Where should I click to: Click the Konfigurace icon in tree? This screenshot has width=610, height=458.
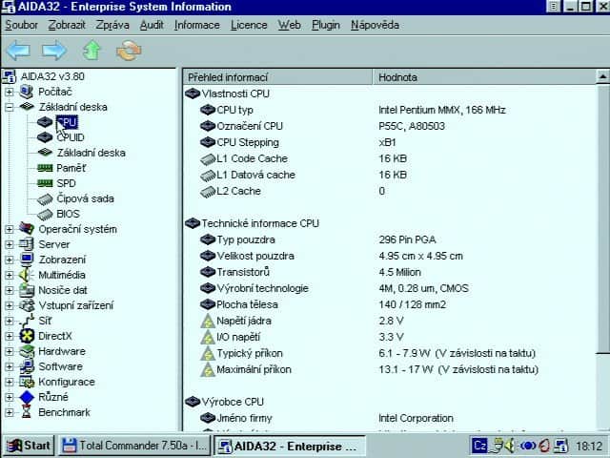pyautogui.click(x=27, y=382)
